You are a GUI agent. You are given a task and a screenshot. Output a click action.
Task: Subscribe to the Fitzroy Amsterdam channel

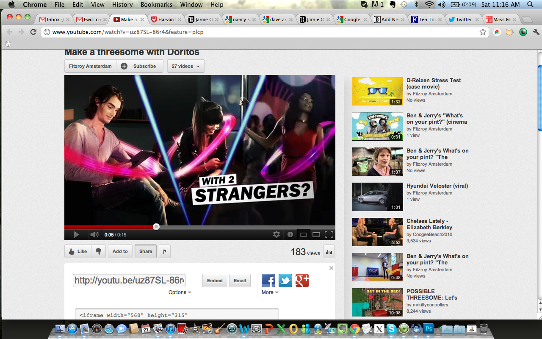coord(140,66)
